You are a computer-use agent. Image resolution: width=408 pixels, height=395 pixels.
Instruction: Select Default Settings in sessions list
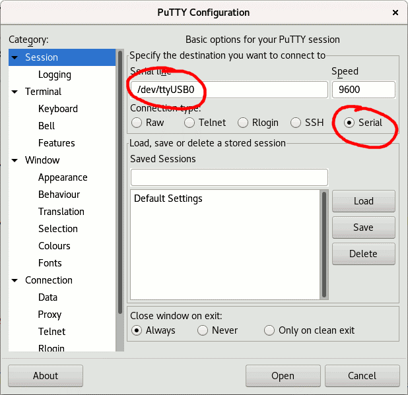tap(168, 198)
